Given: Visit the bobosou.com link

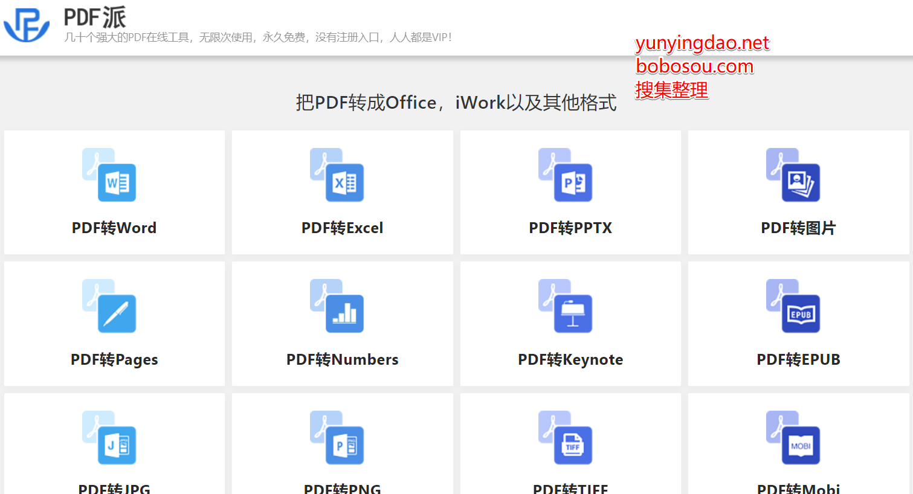Looking at the screenshot, I should pos(694,66).
